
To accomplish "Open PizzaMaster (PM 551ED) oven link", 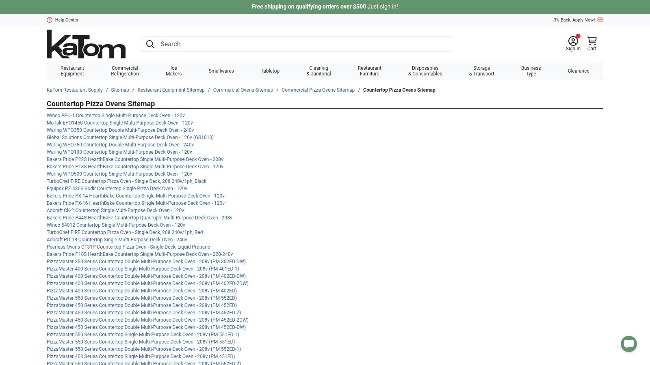I will [x=141, y=342].
